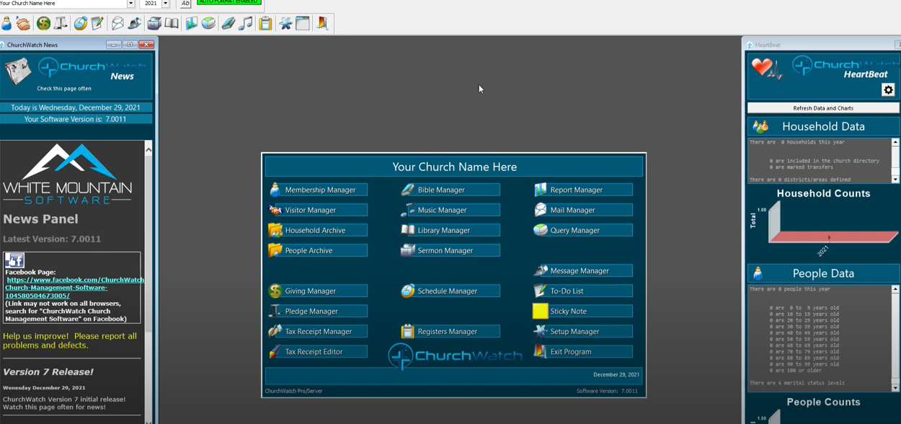Click 'Today is Wednesday, December 29, 2021' text
The height and width of the screenshot is (424, 901).
click(76, 107)
